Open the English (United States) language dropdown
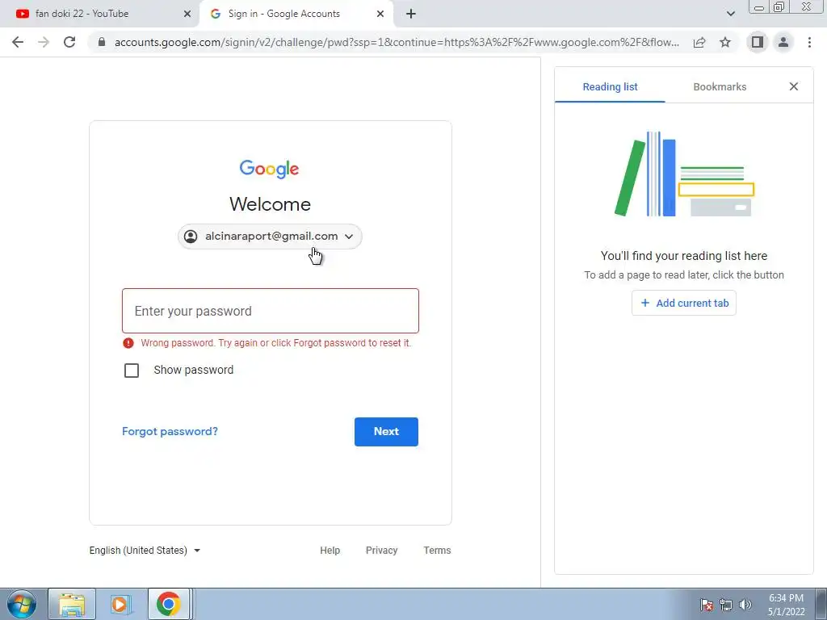 coord(145,551)
